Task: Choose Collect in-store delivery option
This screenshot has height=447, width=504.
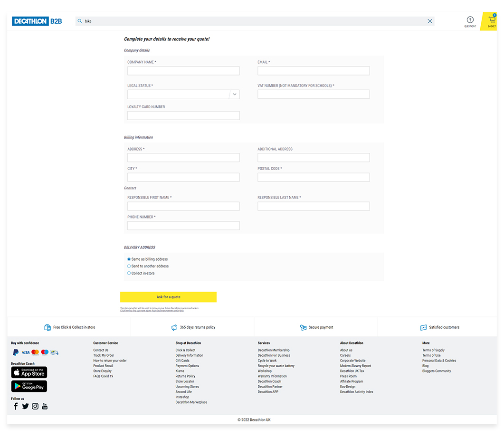Action: coord(129,273)
